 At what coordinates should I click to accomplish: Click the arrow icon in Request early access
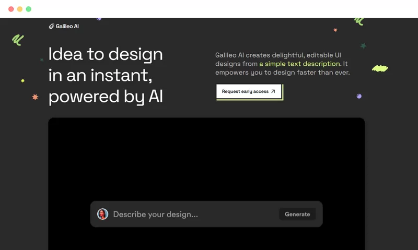pyautogui.click(x=273, y=91)
